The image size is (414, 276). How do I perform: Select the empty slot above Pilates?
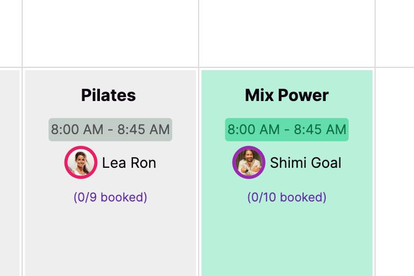110,33
